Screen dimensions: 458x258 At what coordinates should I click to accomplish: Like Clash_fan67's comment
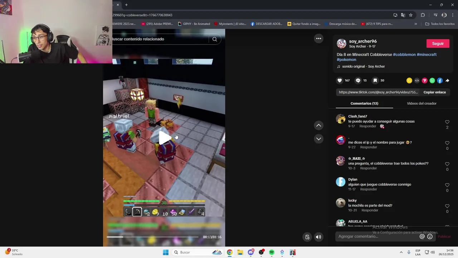click(x=447, y=122)
